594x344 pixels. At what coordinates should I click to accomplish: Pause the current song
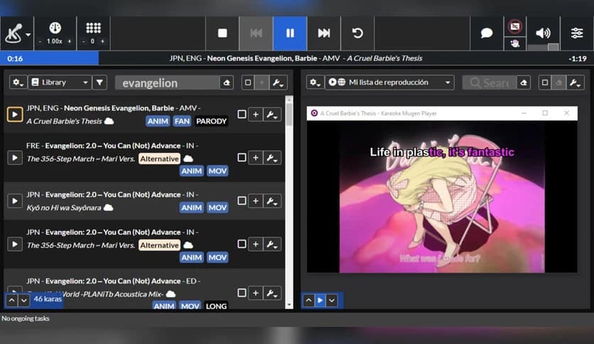[290, 33]
